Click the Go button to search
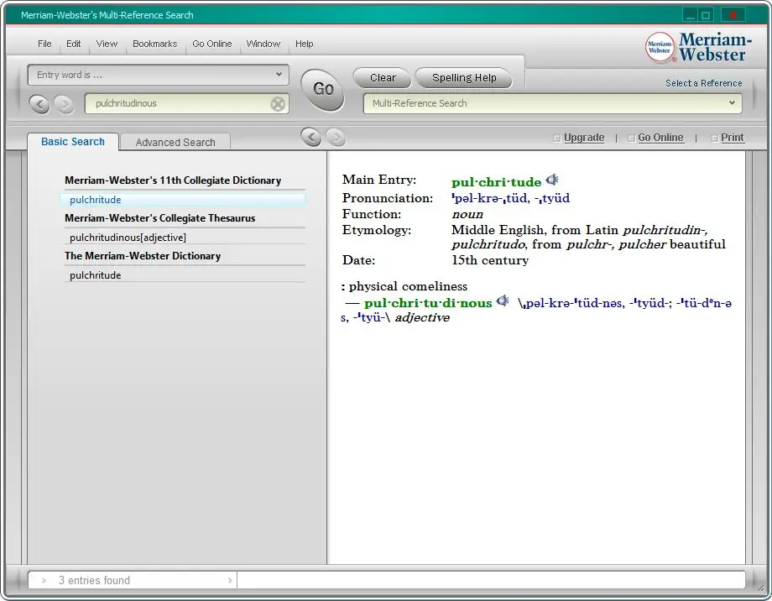Image resolution: width=772 pixels, height=601 pixels. click(x=323, y=89)
